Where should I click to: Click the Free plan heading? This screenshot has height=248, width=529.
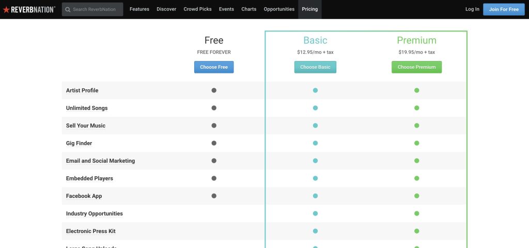point(214,40)
